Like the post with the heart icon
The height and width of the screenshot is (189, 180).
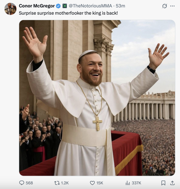click(92, 183)
